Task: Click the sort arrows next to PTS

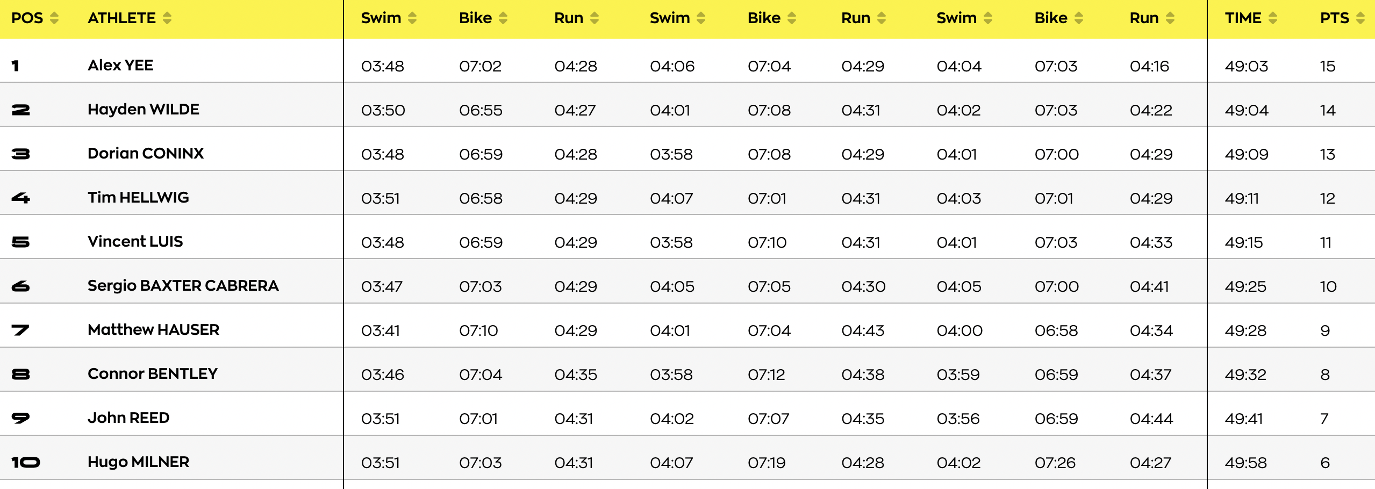Action: pyautogui.click(x=1360, y=18)
